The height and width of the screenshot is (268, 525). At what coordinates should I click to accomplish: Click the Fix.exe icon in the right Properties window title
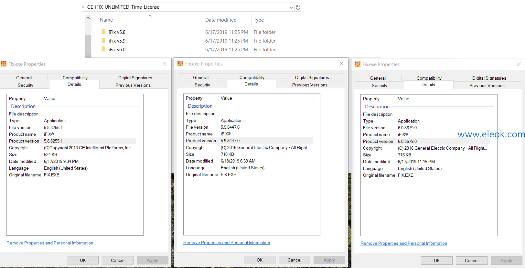pos(358,64)
